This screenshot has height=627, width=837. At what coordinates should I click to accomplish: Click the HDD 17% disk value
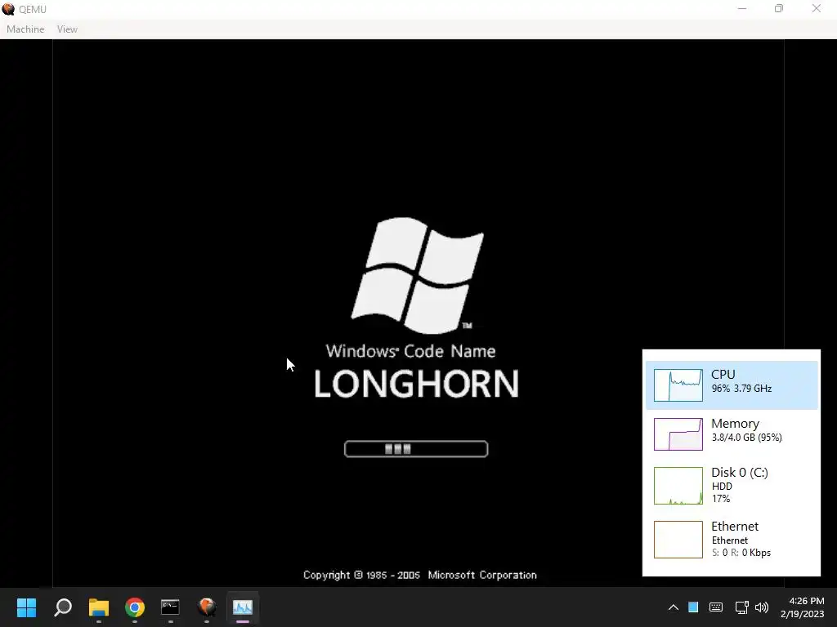pyautogui.click(x=722, y=492)
